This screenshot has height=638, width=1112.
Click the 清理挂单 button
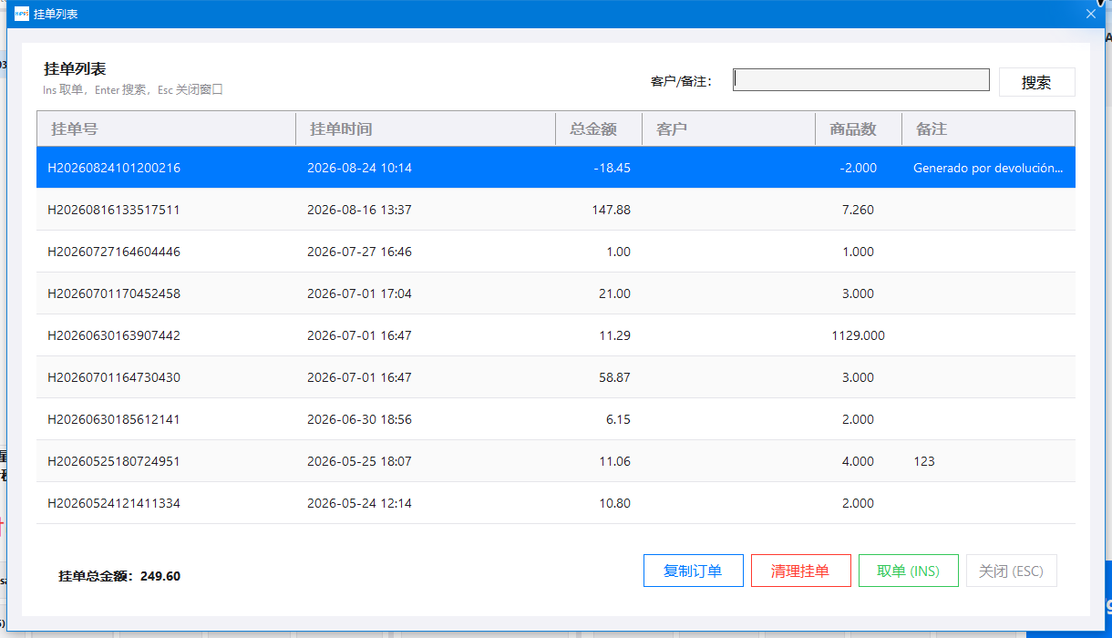tap(801, 571)
